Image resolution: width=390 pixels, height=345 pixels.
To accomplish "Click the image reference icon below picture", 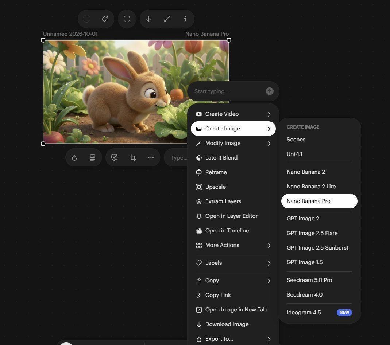I will point(93,157).
